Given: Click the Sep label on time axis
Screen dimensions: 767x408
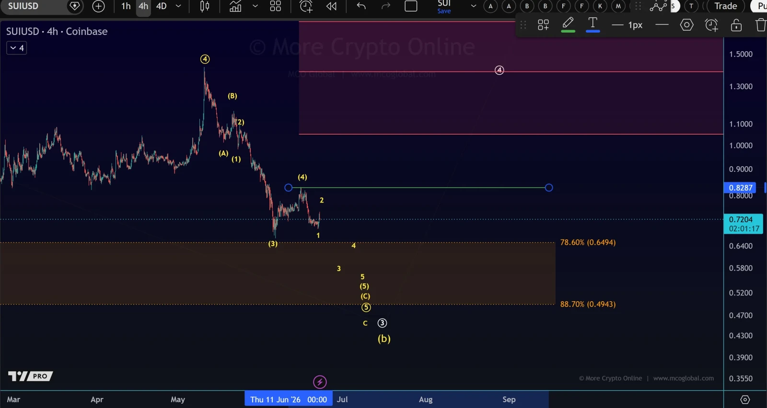Looking at the screenshot, I should (509, 399).
